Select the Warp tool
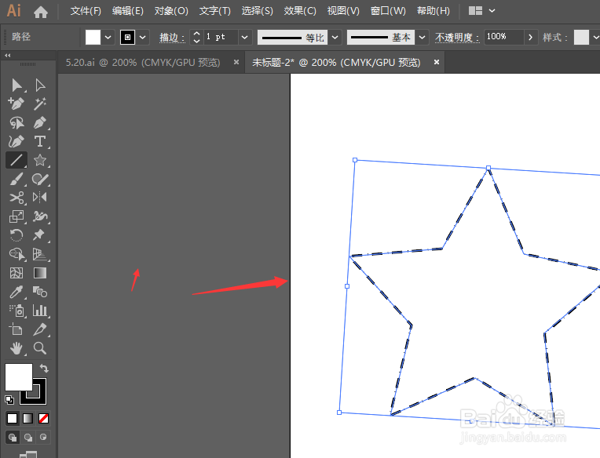The image size is (600, 458). [x=40, y=216]
